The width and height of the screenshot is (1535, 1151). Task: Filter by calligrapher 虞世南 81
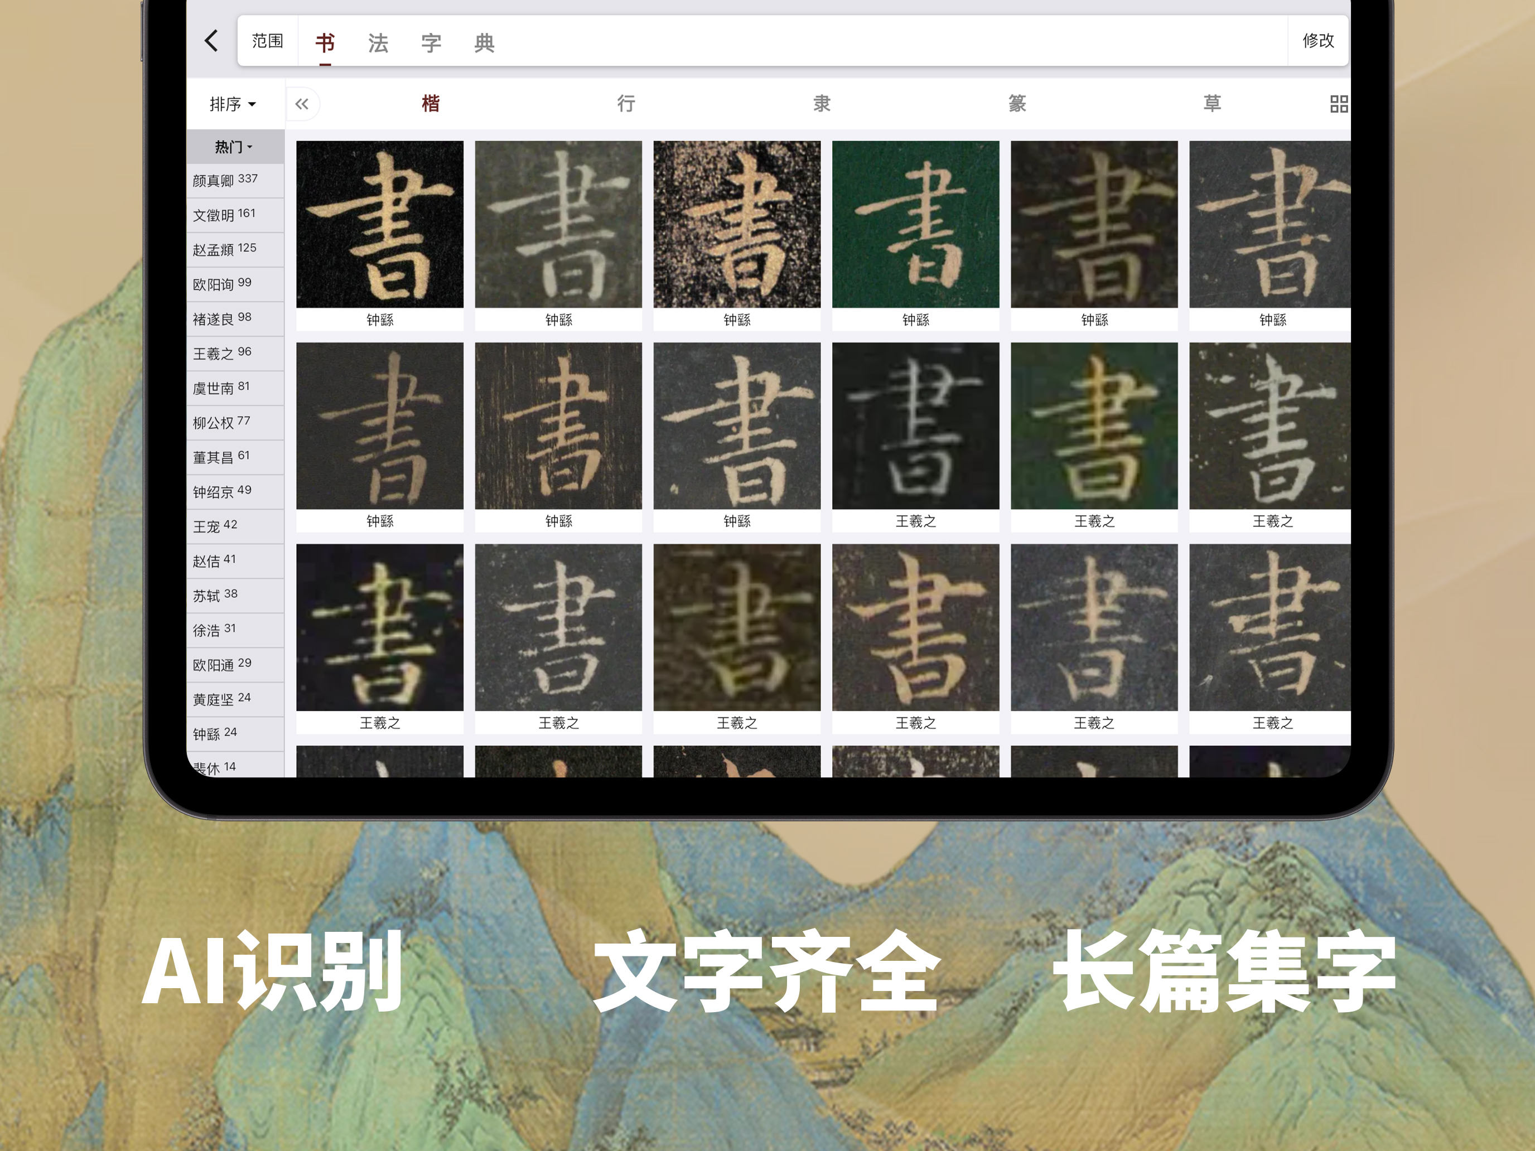(235, 389)
